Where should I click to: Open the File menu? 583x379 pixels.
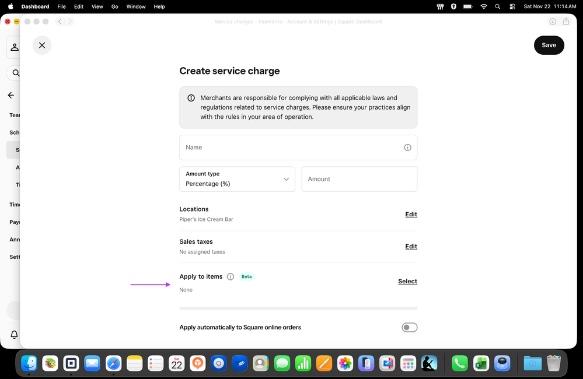click(61, 6)
